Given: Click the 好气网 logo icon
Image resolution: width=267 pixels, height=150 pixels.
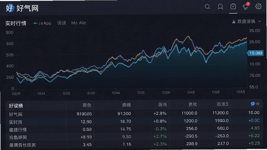Looking at the screenshot, I should tap(10, 8).
